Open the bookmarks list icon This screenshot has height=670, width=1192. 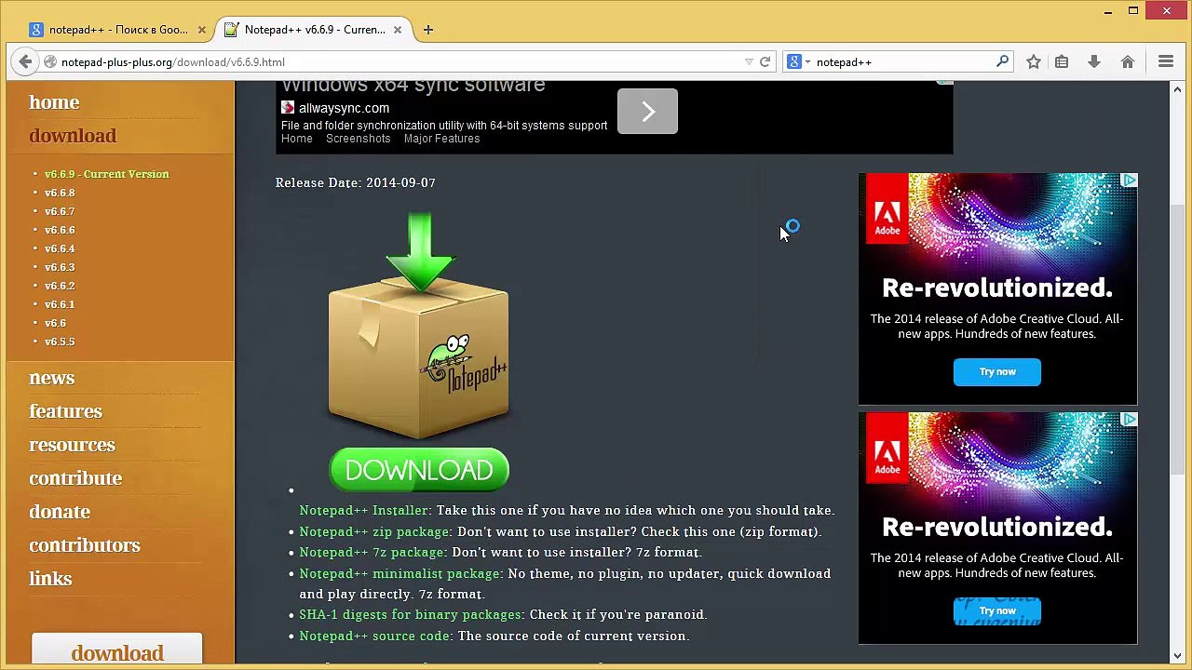(1062, 61)
